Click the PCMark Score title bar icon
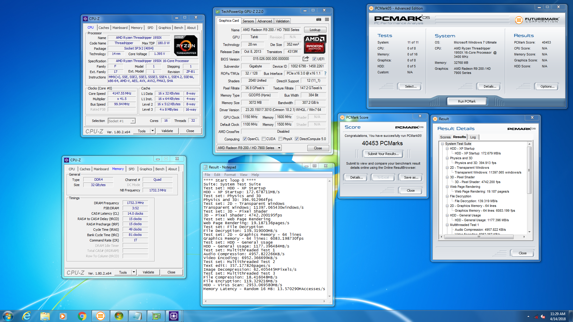The image size is (573, 322). click(x=342, y=117)
